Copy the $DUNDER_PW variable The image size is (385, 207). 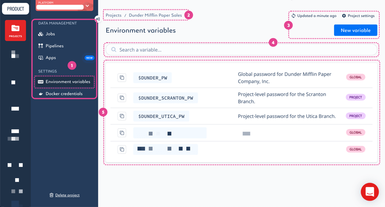(122, 77)
